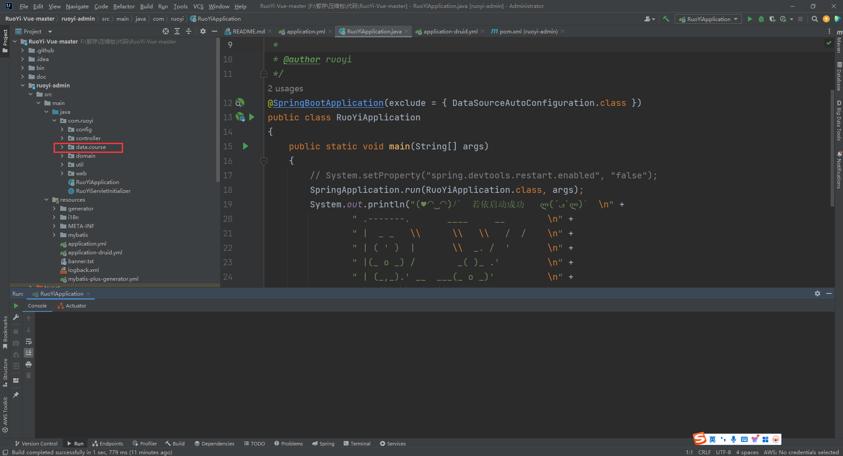Open the Endpoints tool window button
The width and height of the screenshot is (843, 456).
108,443
